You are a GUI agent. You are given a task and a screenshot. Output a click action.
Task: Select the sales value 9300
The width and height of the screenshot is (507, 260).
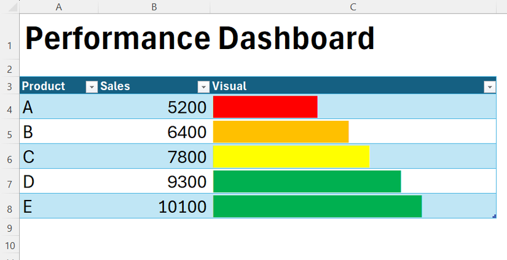pyautogui.click(x=154, y=182)
